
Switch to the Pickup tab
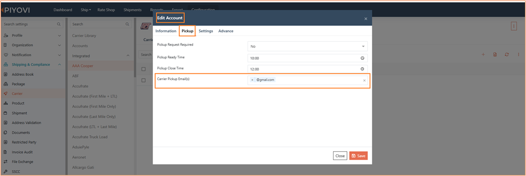[x=188, y=31]
